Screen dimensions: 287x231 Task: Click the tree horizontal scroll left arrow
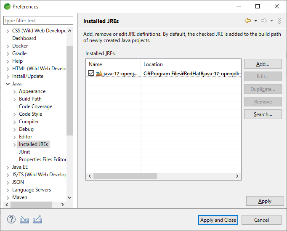click(x=7, y=204)
